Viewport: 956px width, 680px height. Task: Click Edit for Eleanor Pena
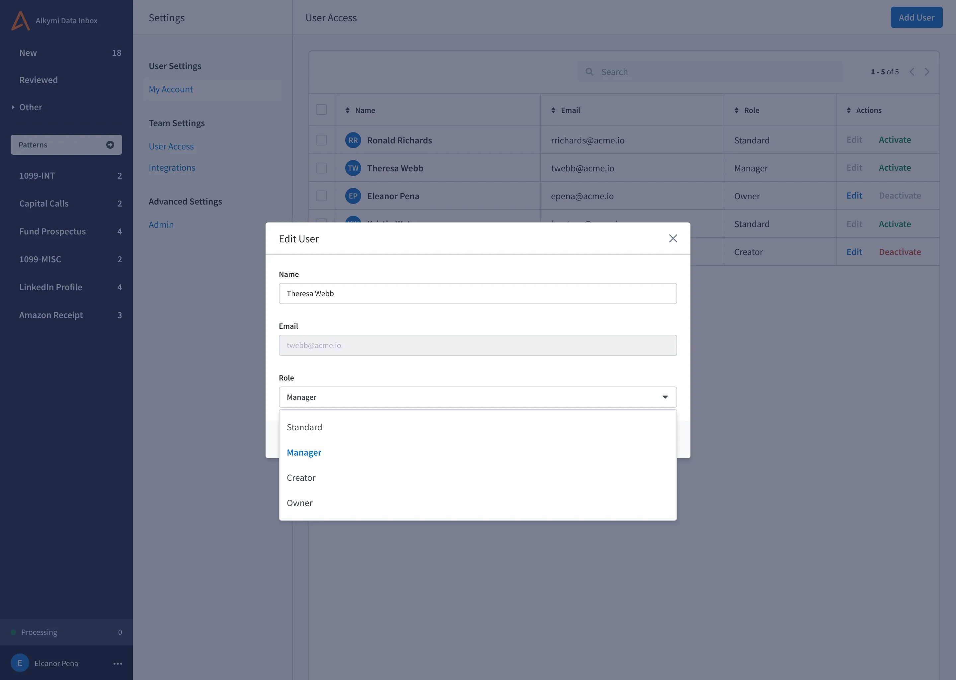(x=854, y=196)
